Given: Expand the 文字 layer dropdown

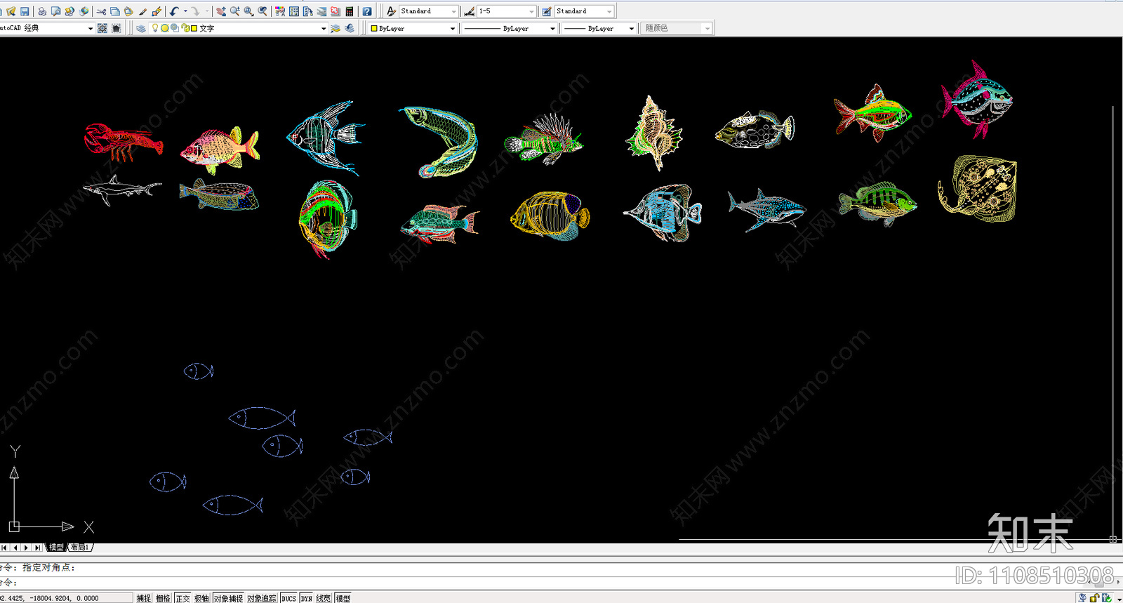Looking at the screenshot, I should coord(324,28).
